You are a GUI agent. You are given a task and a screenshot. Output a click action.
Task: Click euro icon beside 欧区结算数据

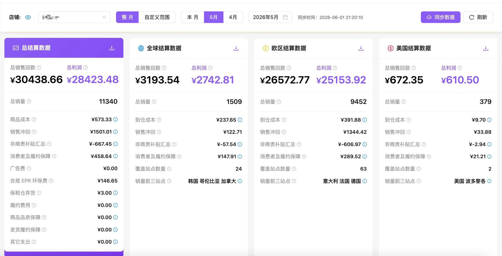[266, 48]
